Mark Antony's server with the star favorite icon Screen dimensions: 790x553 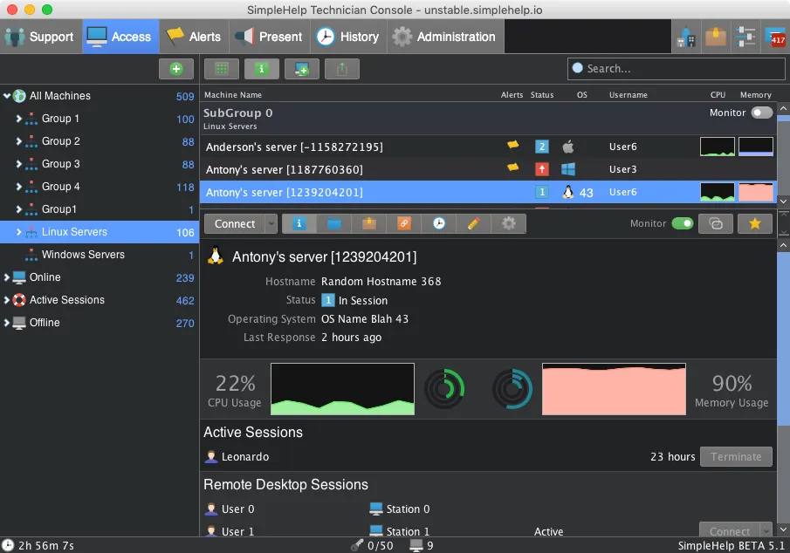pyautogui.click(x=754, y=223)
